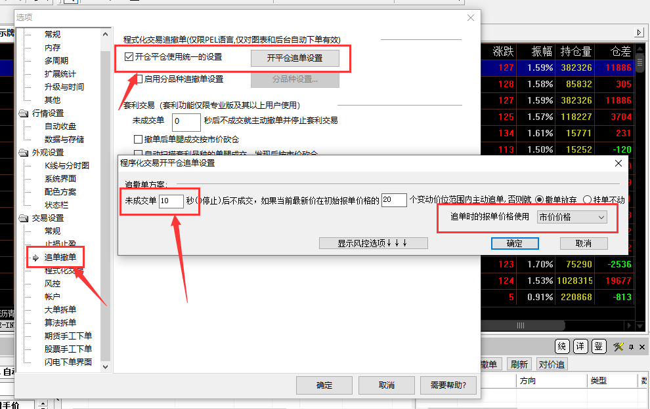Collapse the 外观设置 tree folder
The width and height of the screenshot is (650, 409).
click(23, 153)
